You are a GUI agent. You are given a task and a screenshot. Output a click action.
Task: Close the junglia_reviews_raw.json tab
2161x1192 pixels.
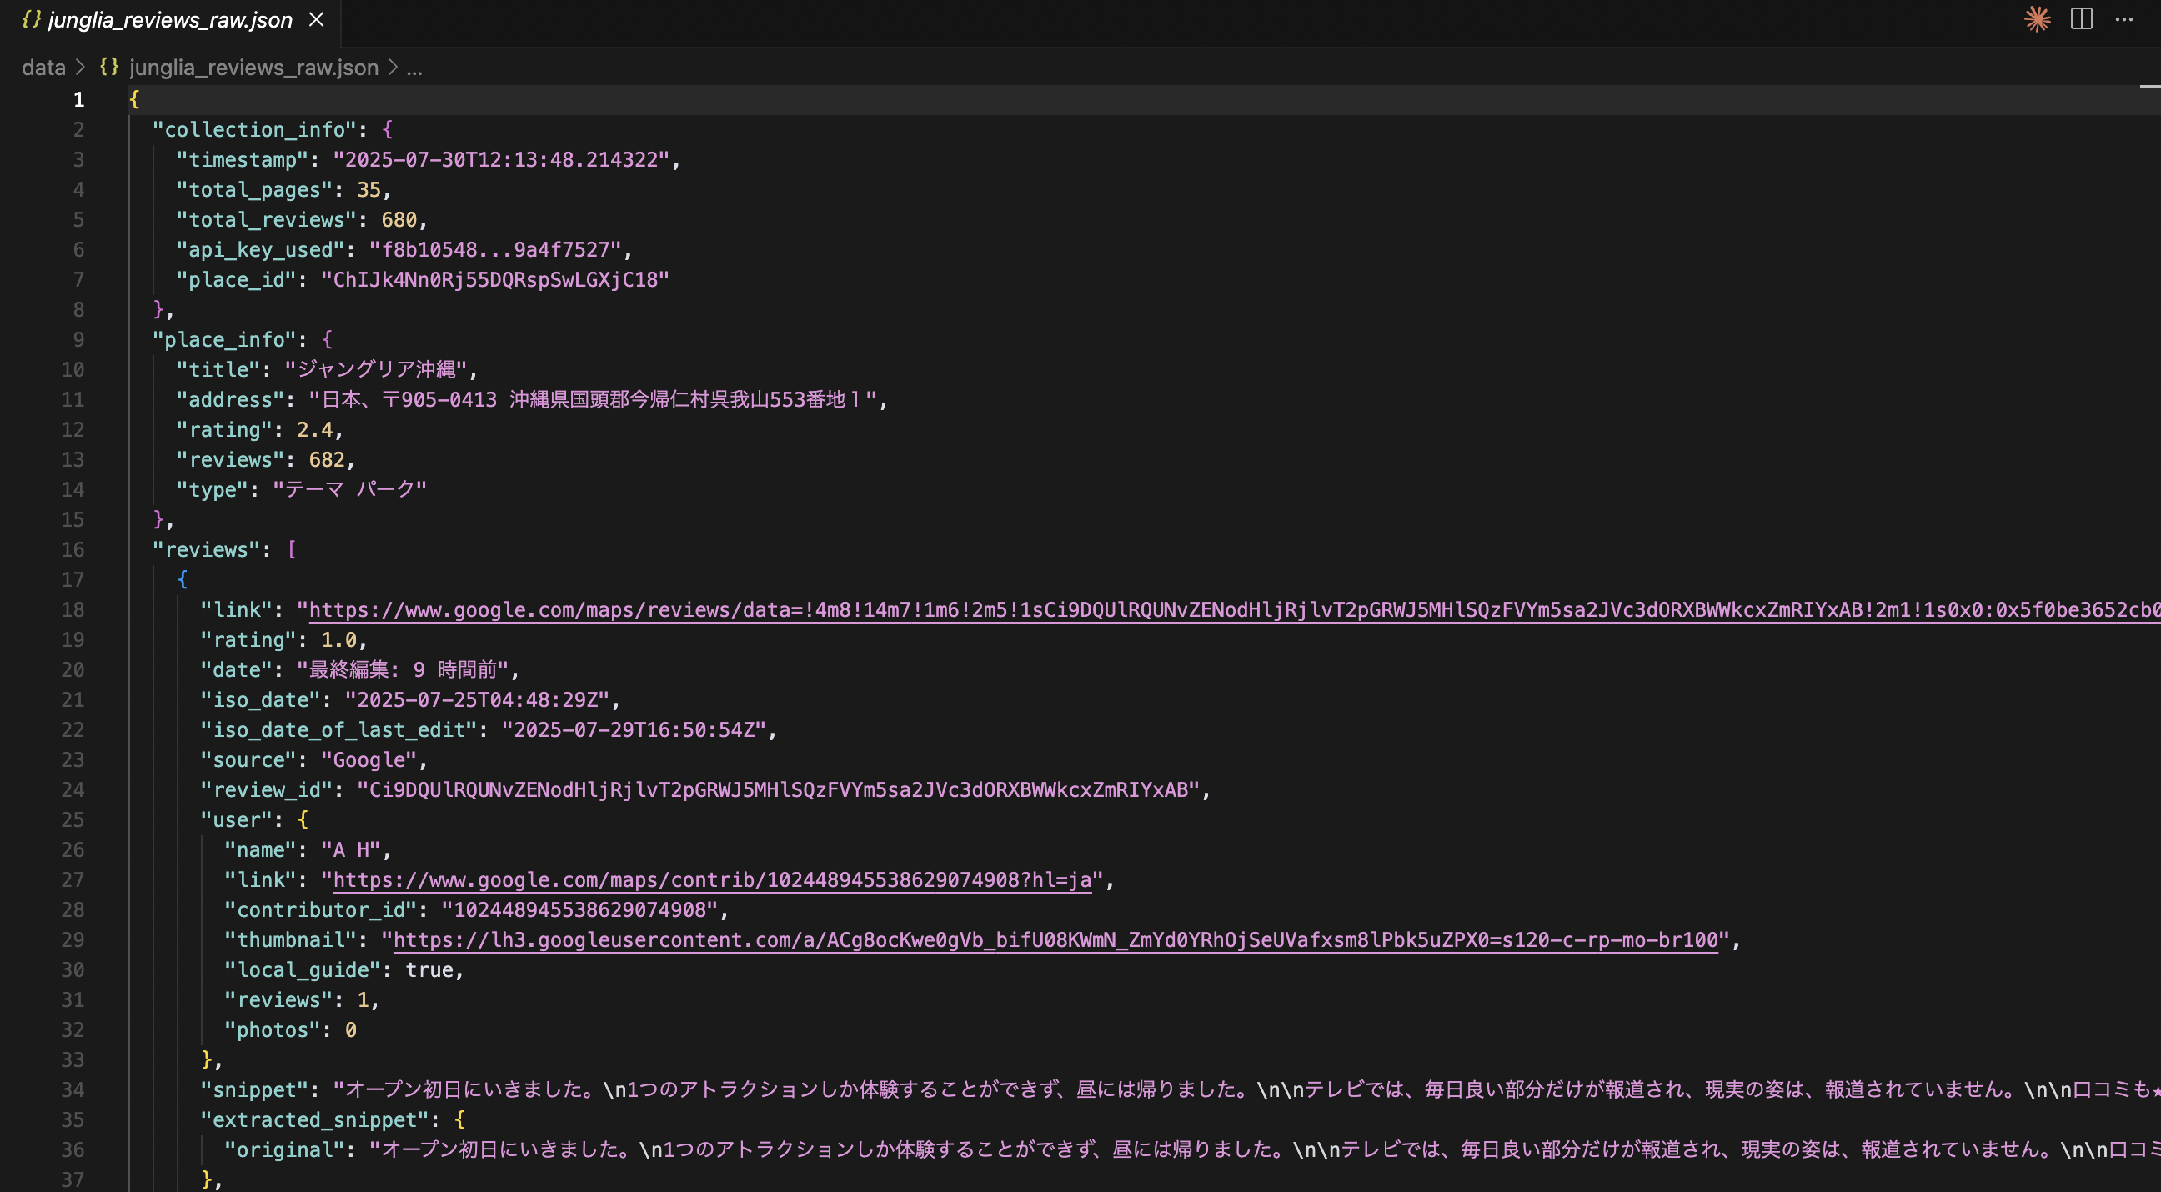(316, 19)
